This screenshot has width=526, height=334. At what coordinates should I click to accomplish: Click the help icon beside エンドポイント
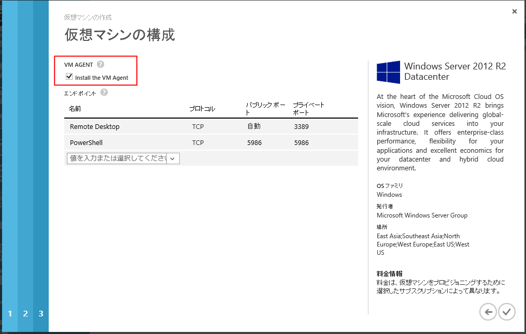[x=104, y=92]
